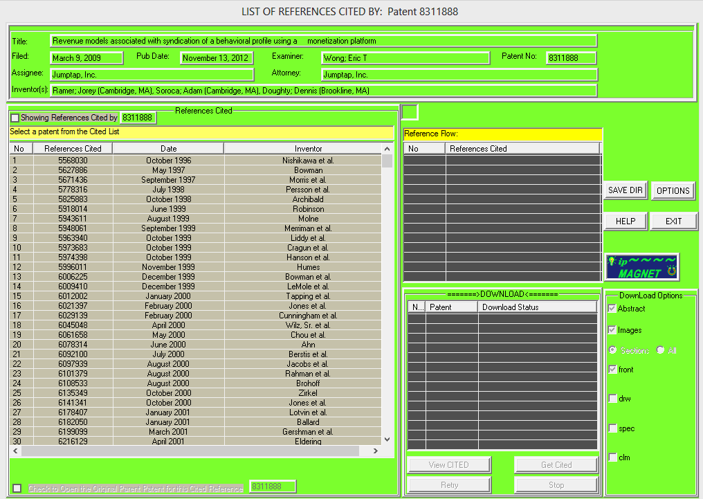Select cited patent 6182050 by Ballard

196,422
